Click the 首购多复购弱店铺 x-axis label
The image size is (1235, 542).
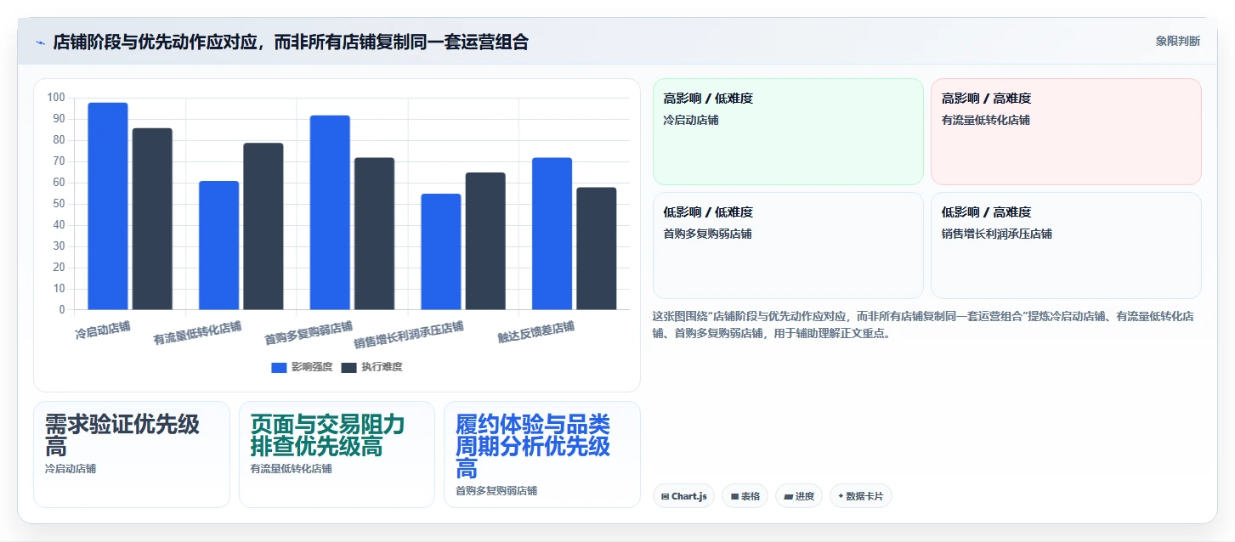[x=309, y=333]
